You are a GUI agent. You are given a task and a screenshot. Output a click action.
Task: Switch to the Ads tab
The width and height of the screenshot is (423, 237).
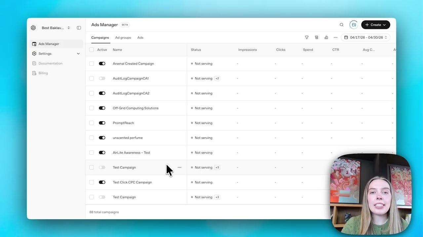coord(140,38)
